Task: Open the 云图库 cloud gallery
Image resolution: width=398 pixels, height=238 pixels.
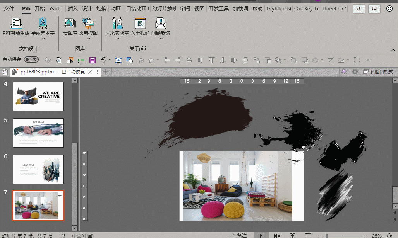Action: tap(70, 24)
